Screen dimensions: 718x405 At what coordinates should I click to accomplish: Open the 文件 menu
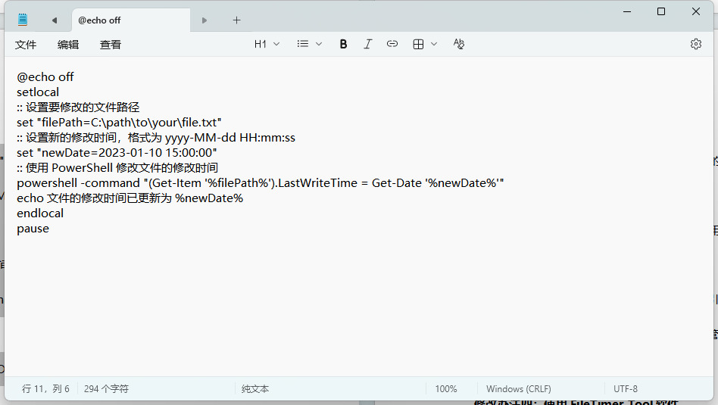pos(26,45)
